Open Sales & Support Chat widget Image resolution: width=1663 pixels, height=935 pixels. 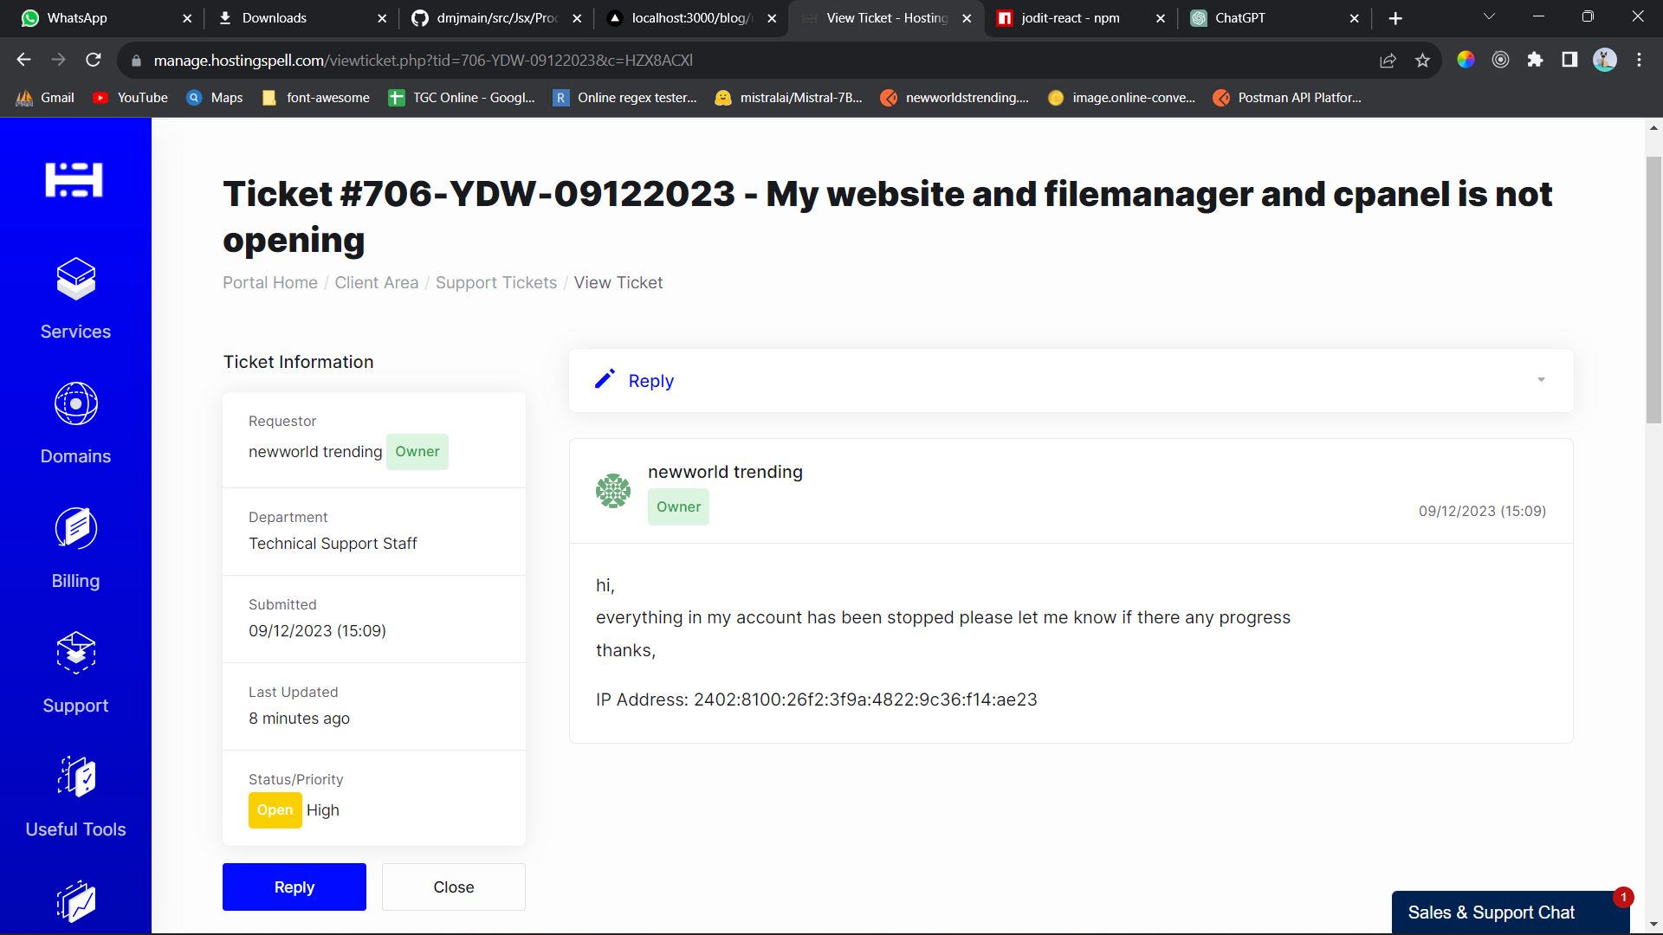(x=1492, y=912)
